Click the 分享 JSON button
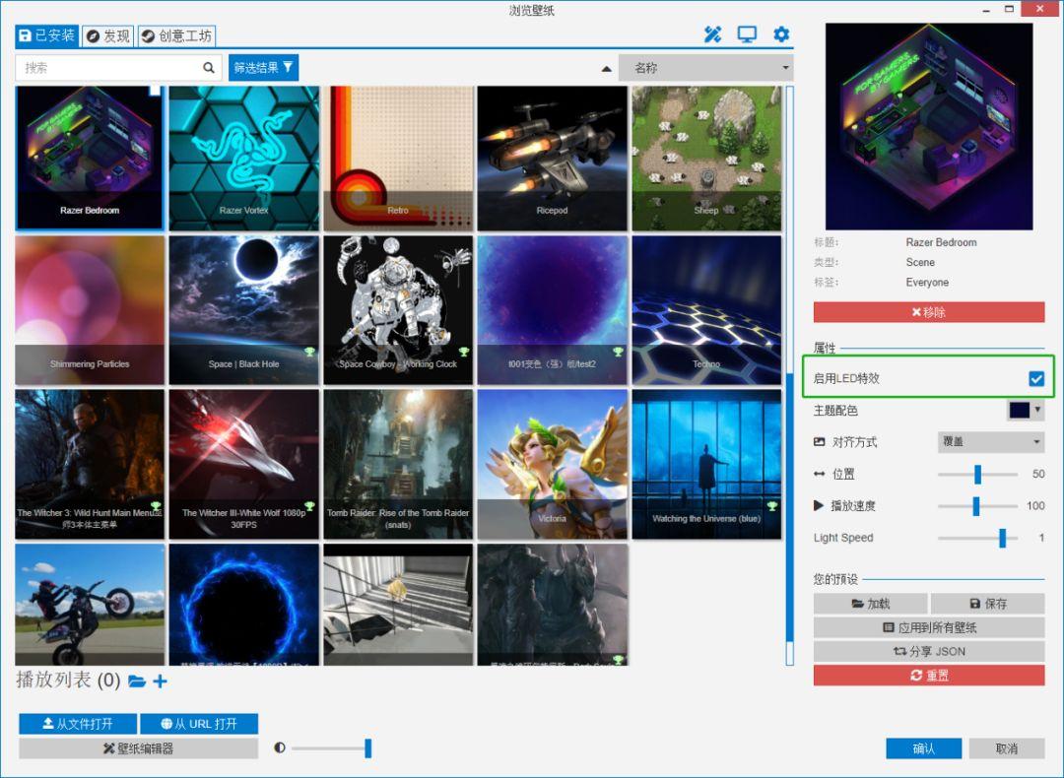 (929, 651)
